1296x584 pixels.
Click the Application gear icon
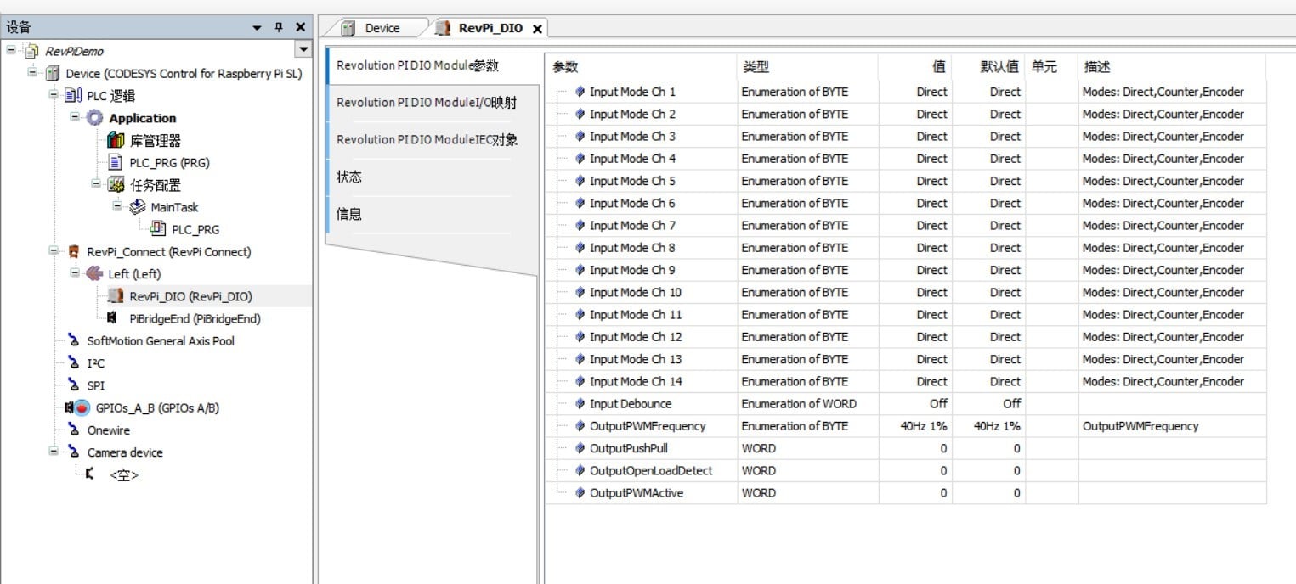click(x=95, y=118)
